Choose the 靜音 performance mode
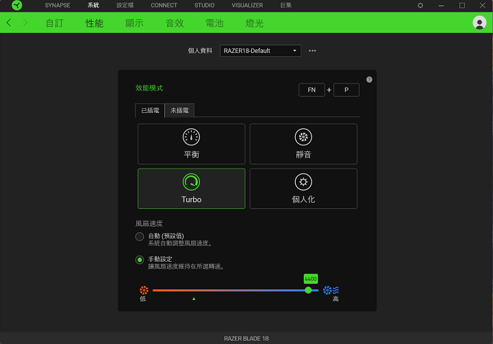This screenshot has height=344, width=493. 303,144
